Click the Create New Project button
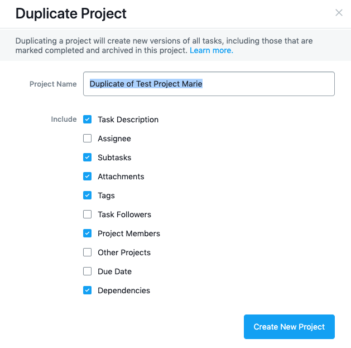The height and width of the screenshot is (348, 351). (289, 327)
